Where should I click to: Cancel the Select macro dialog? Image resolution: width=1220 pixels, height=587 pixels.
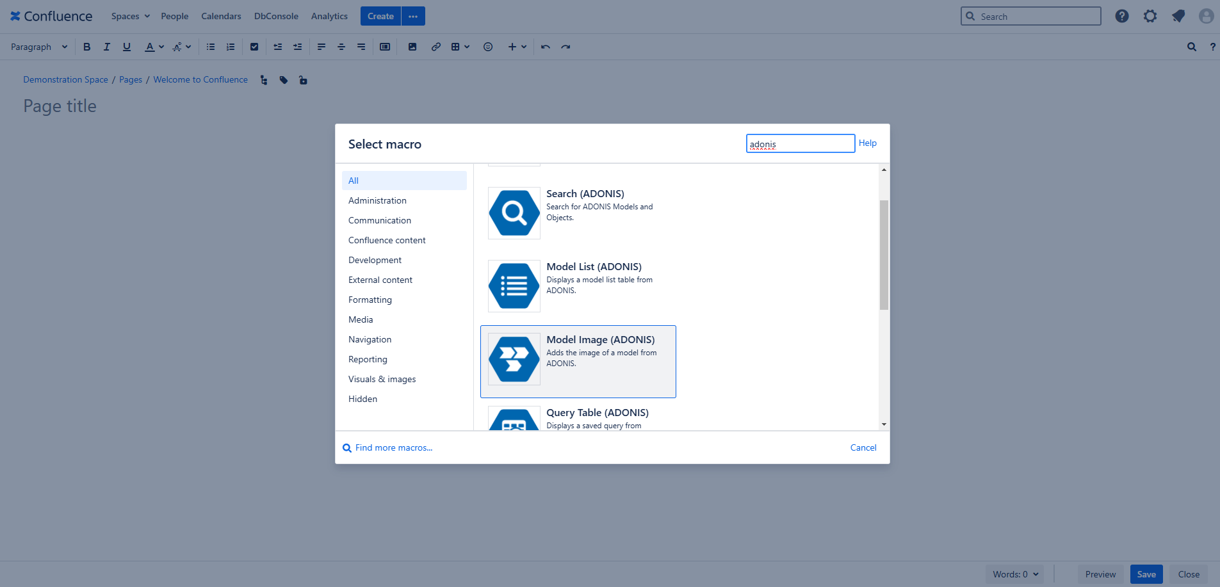point(863,447)
